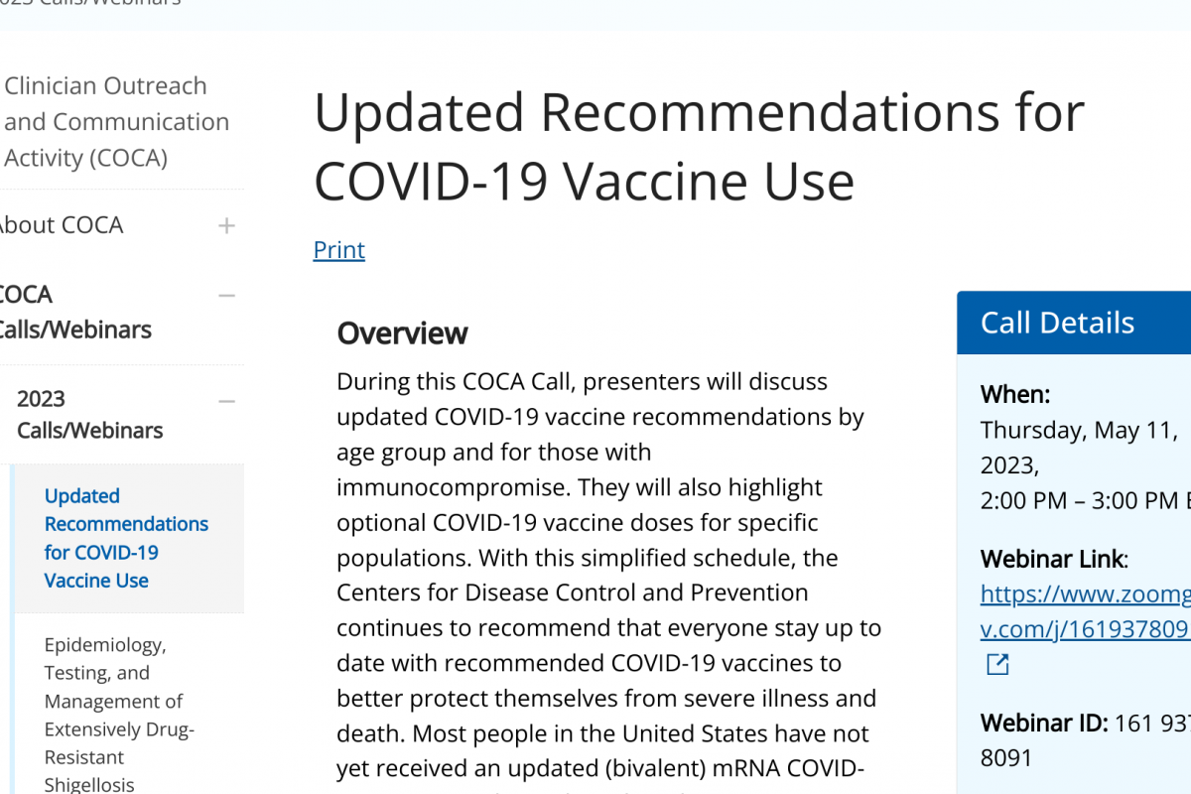Click the main page title heading

(699, 147)
